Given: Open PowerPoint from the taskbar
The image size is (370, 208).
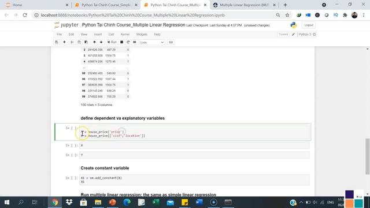Looking at the screenshot, I should (x=113, y=202).
